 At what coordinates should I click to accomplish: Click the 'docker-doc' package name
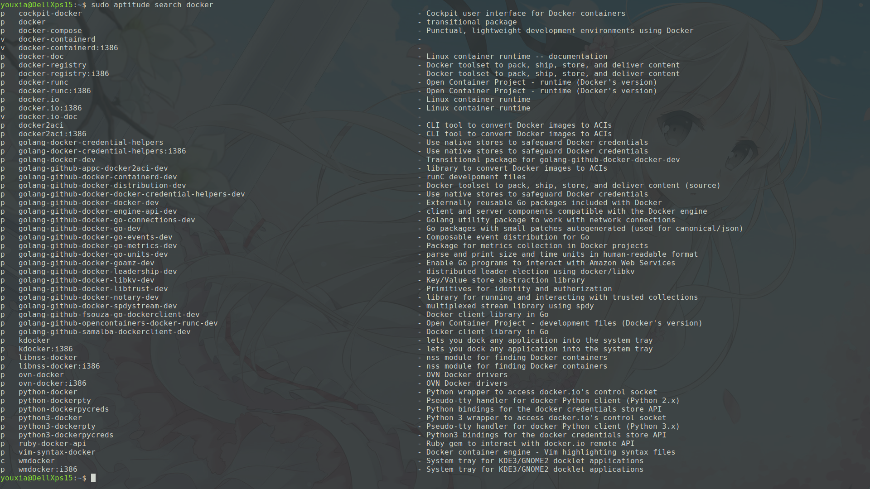pyautogui.click(x=41, y=56)
